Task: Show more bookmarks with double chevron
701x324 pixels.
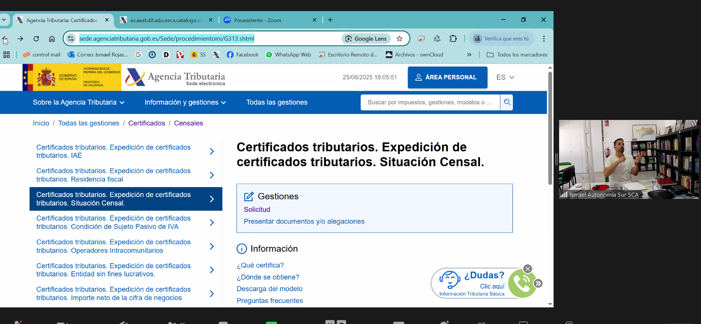Action: pyautogui.click(x=469, y=55)
